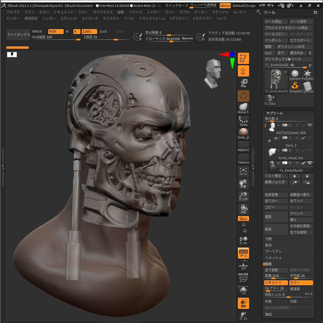
Task: Click Save Tool (ツール保存) button
Action: [301, 22]
